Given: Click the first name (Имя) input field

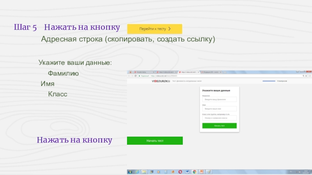Looking at the screenshot, I should click(219, 109).
